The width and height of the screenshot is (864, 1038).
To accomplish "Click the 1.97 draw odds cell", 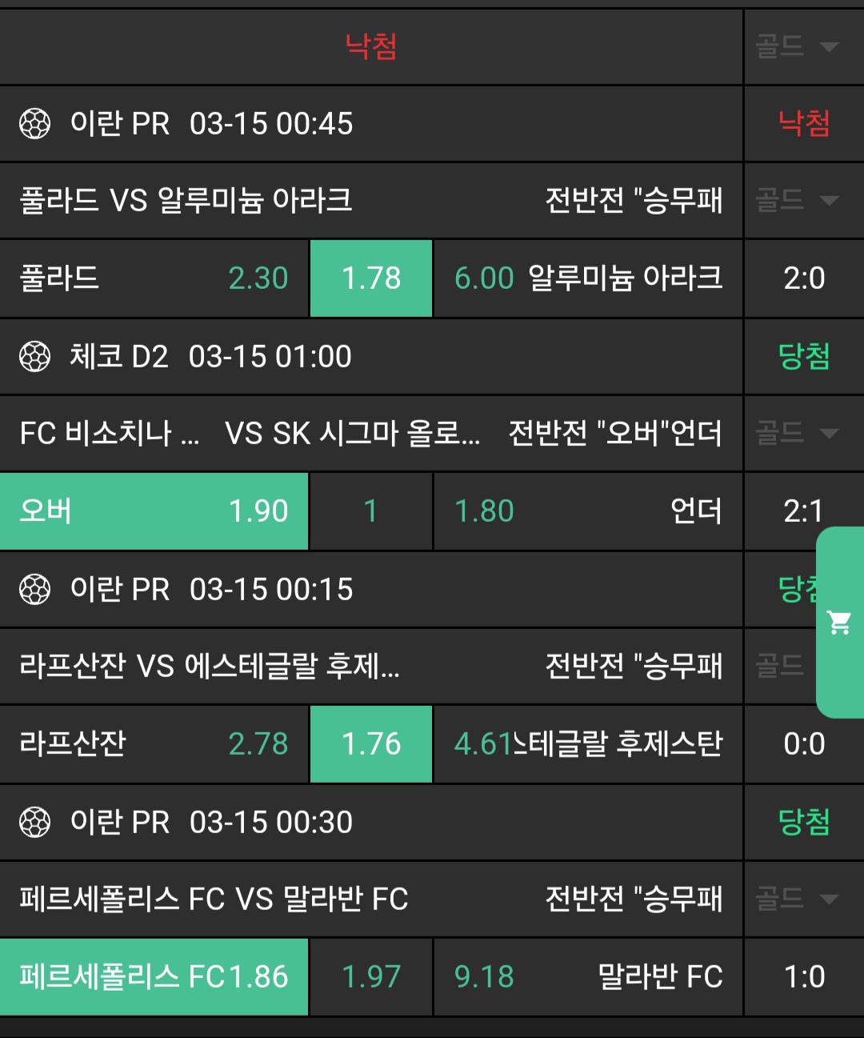I will pos(371,977).
